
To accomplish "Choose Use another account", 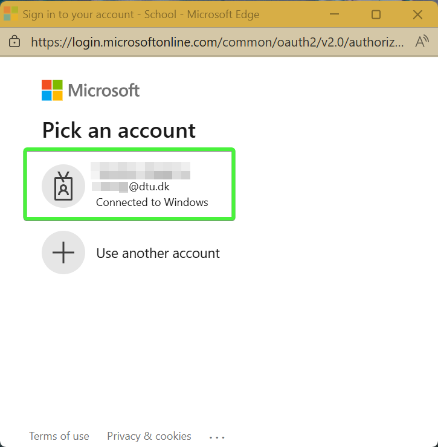I will 158,253.
